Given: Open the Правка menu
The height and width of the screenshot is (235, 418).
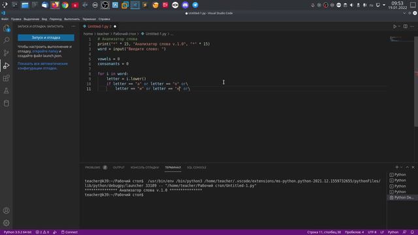Looking at the screenshot, I should tap(16, 19).
